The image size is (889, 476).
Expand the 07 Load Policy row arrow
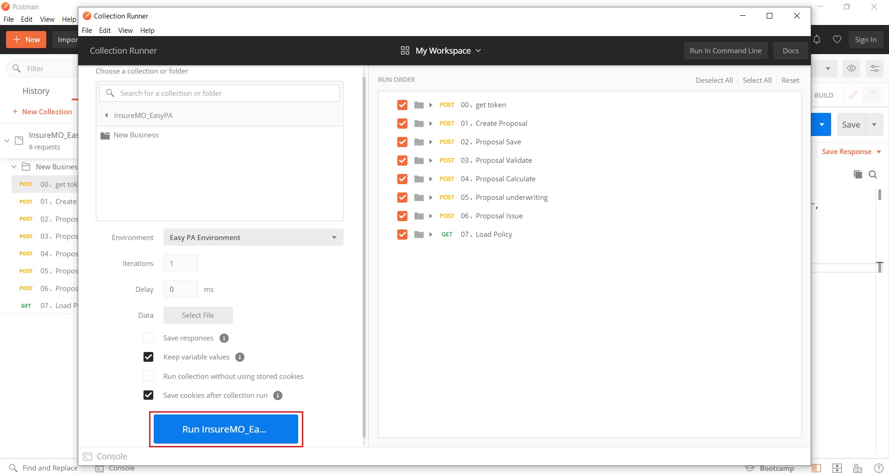[431, 235]
